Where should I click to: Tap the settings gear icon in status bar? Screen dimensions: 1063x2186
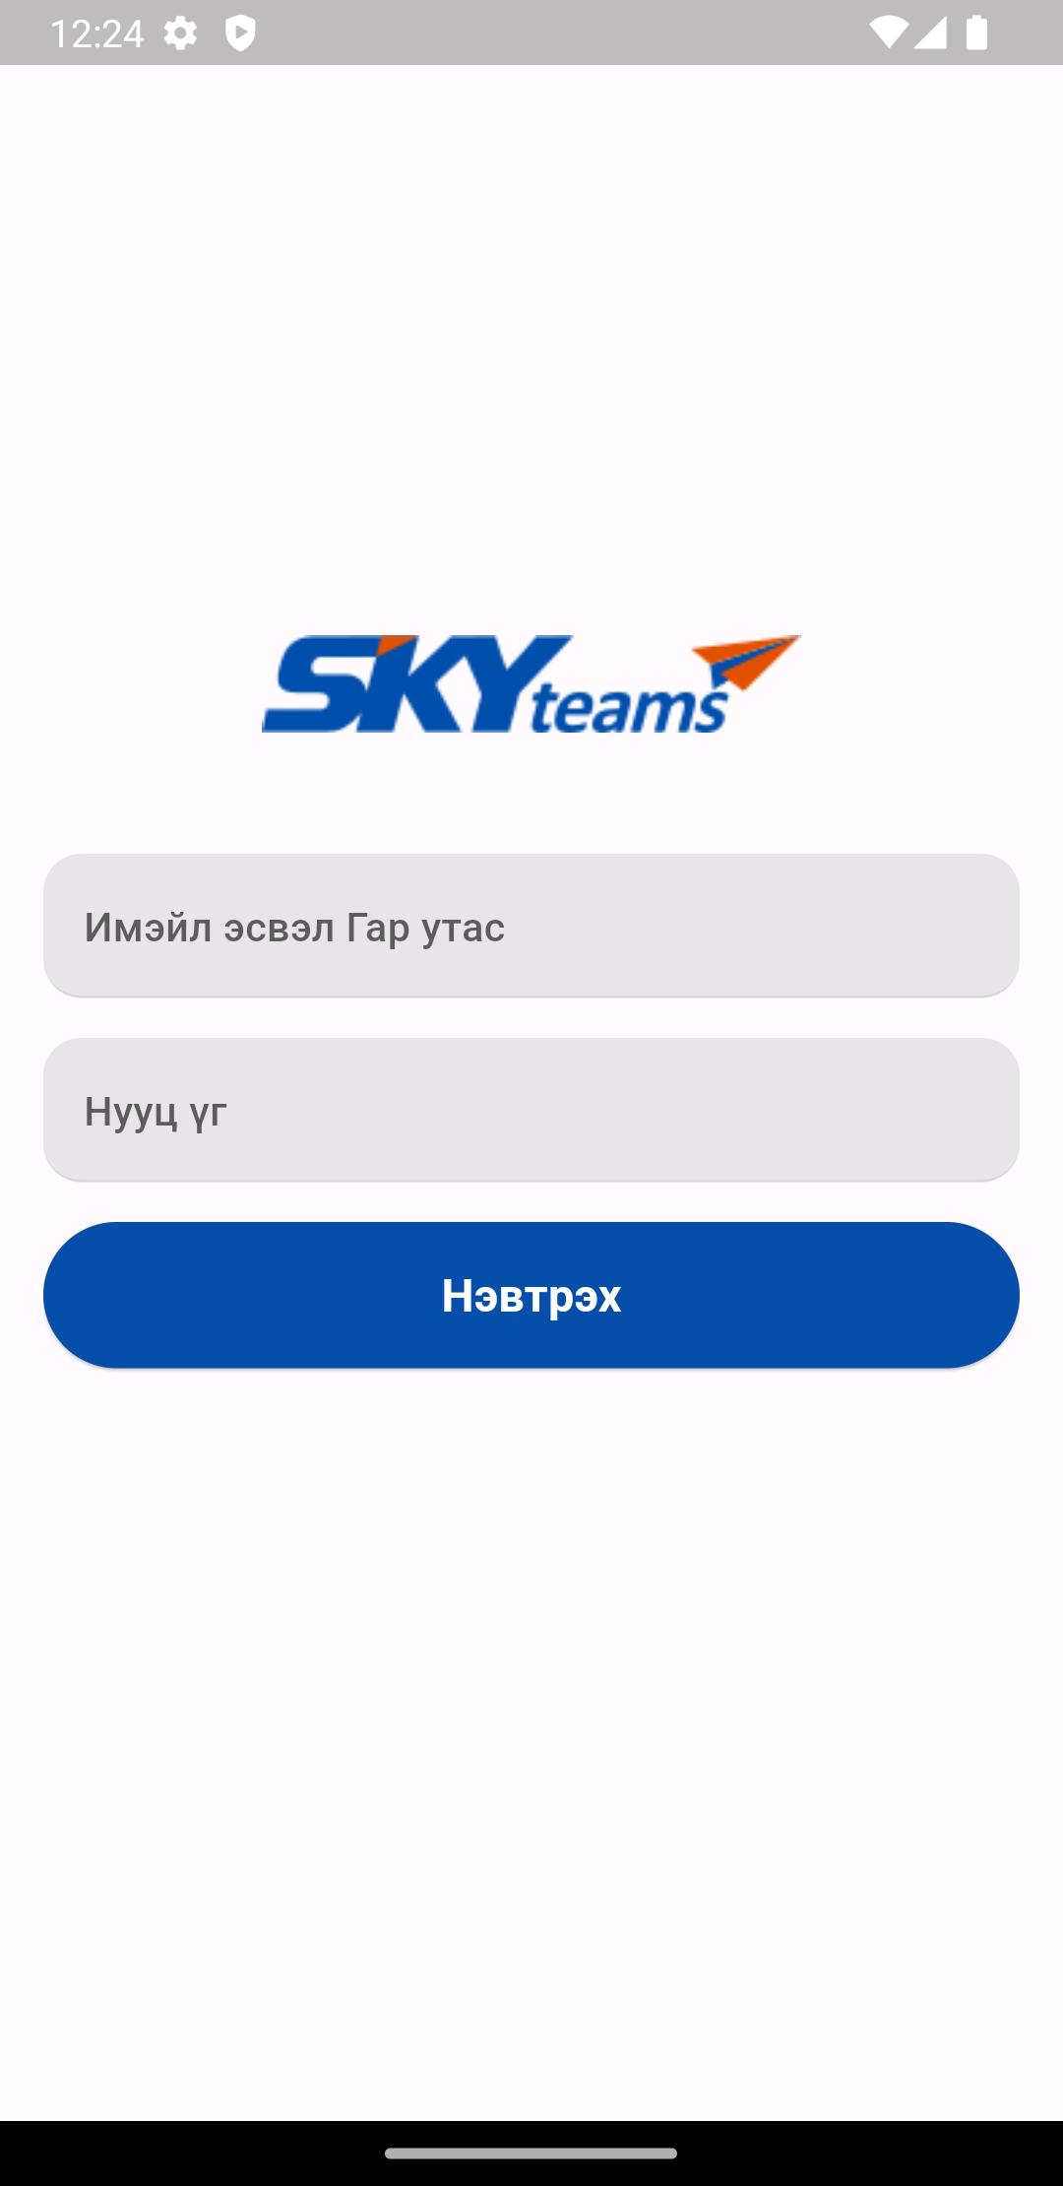point(180,33)
